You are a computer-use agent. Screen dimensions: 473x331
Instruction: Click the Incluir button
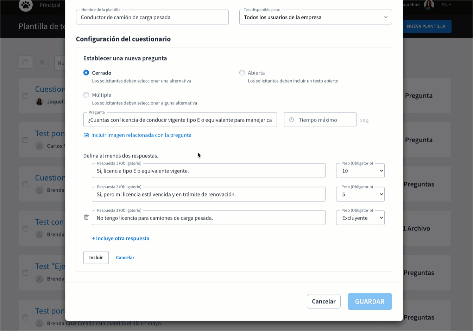pos(96,258)
